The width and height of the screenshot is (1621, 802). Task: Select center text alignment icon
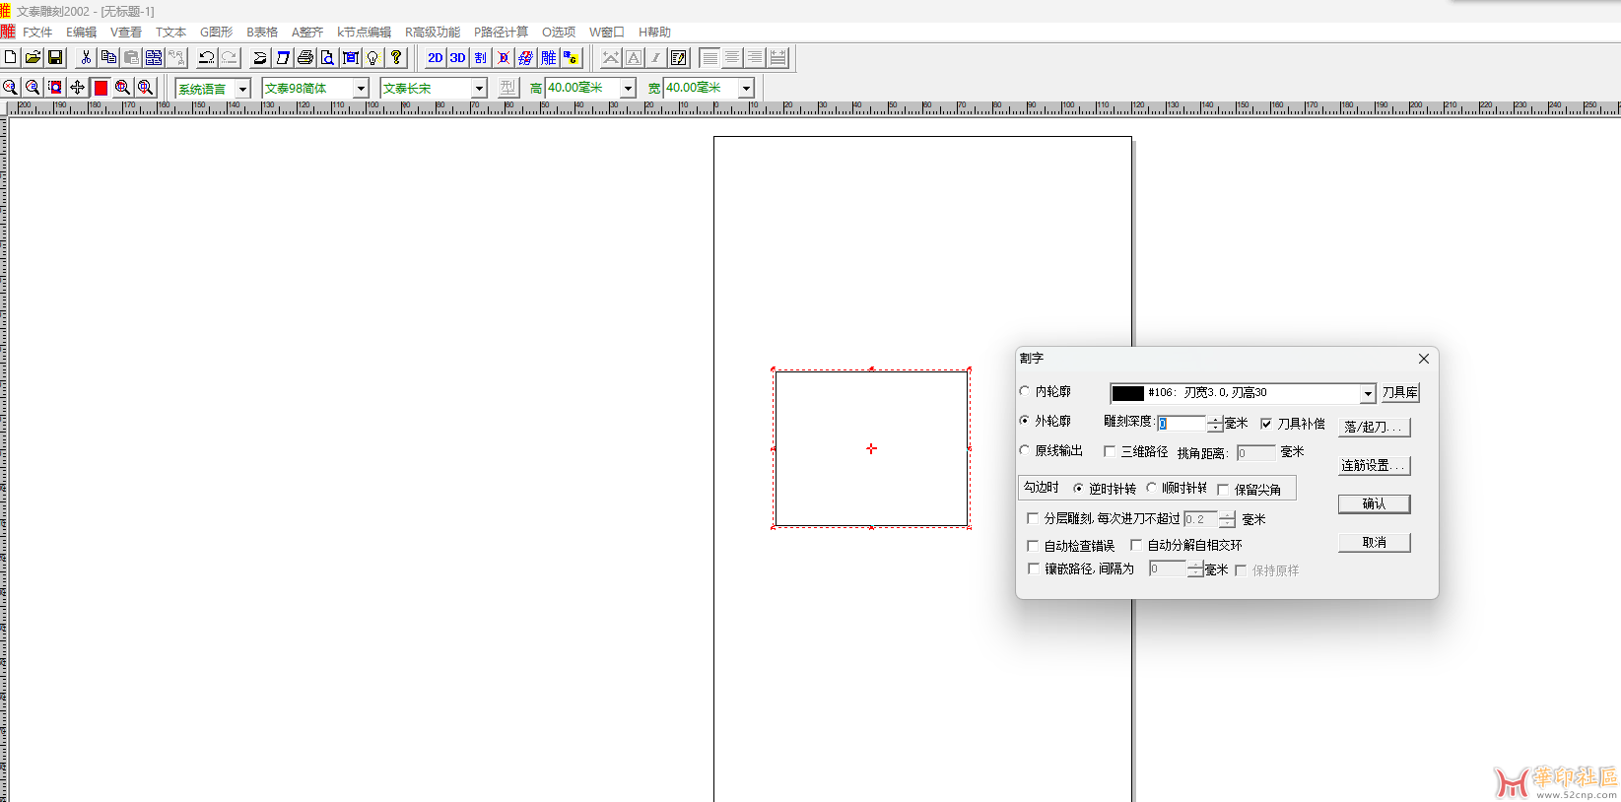(732, 57)
